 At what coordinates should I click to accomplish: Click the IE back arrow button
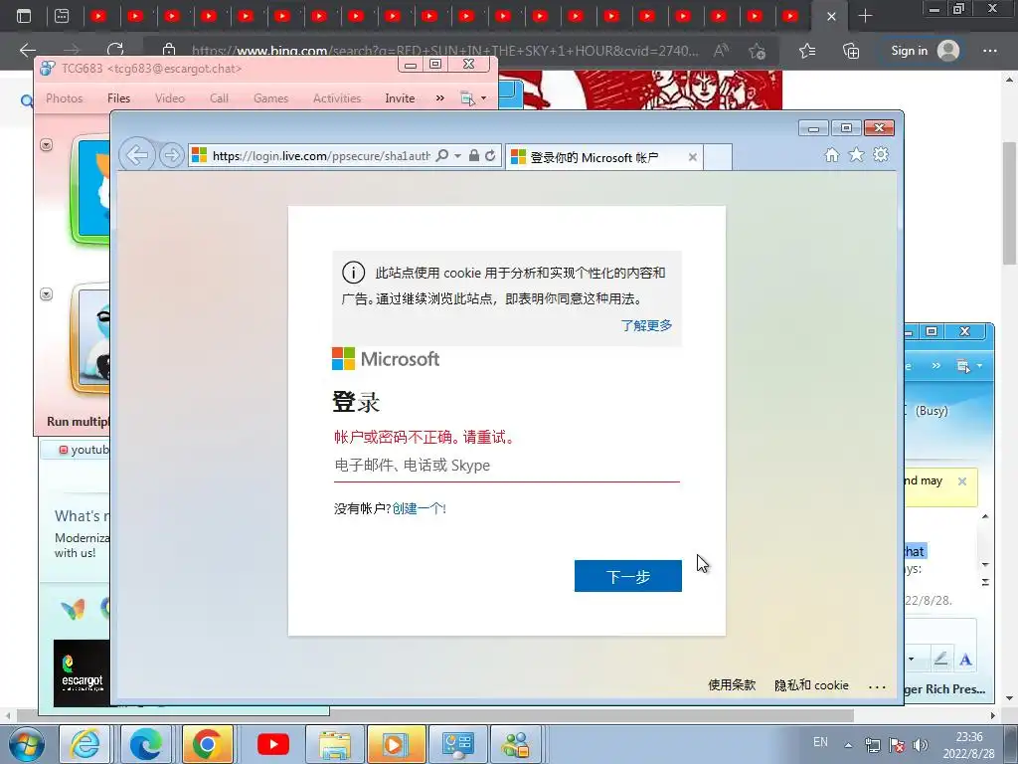137,155
